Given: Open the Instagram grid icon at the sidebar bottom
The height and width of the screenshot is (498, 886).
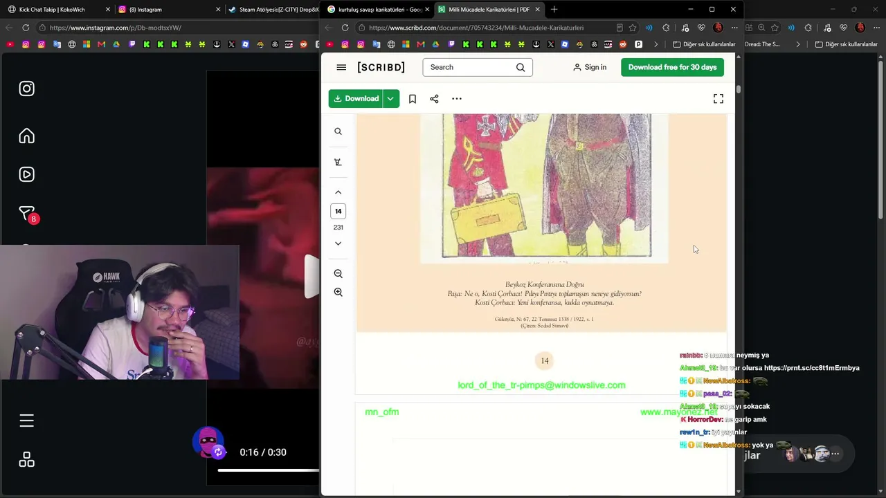Looking at the screenshot, I should pyautogui.click(x=26, y=459).
